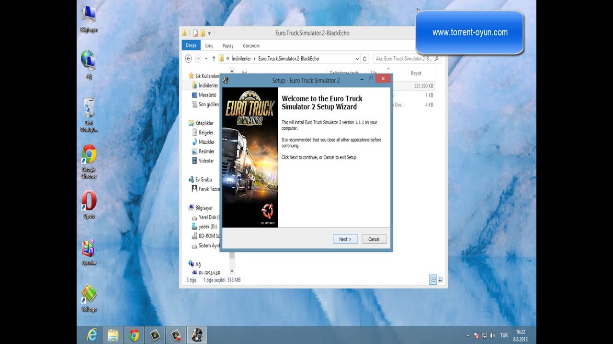613x344 pixels.
Task: Click Next in the Euro Truck Simulator setup
Action: coord(345,239)
